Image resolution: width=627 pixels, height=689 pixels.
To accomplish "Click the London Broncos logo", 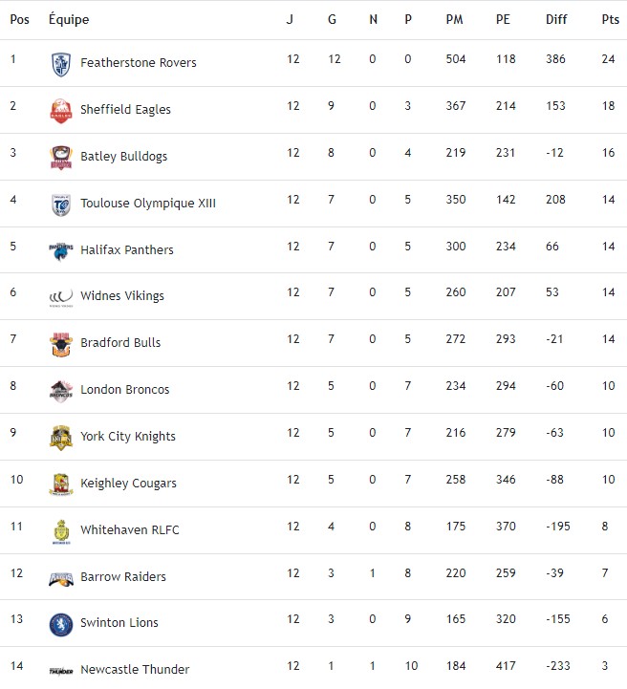I will 61,391.
